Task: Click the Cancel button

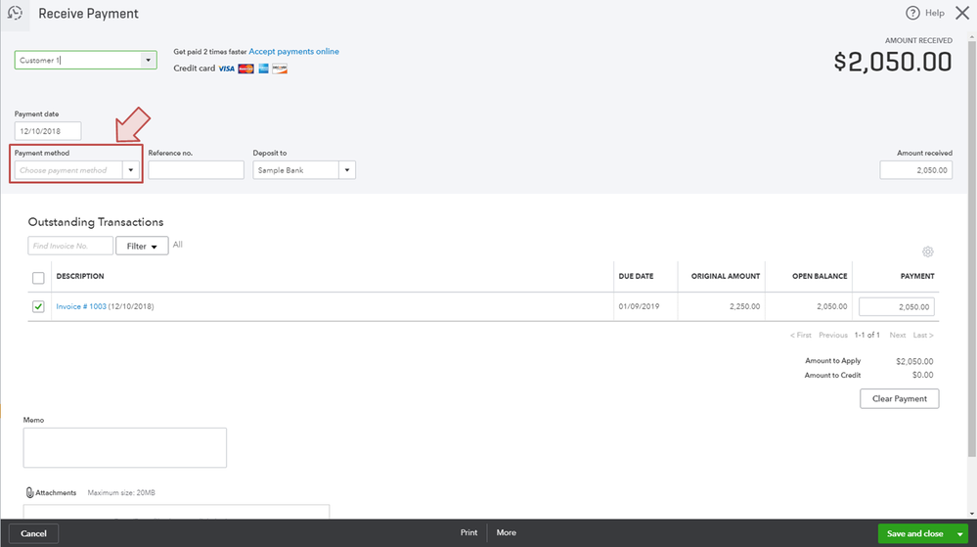Action: click(33, 534)
